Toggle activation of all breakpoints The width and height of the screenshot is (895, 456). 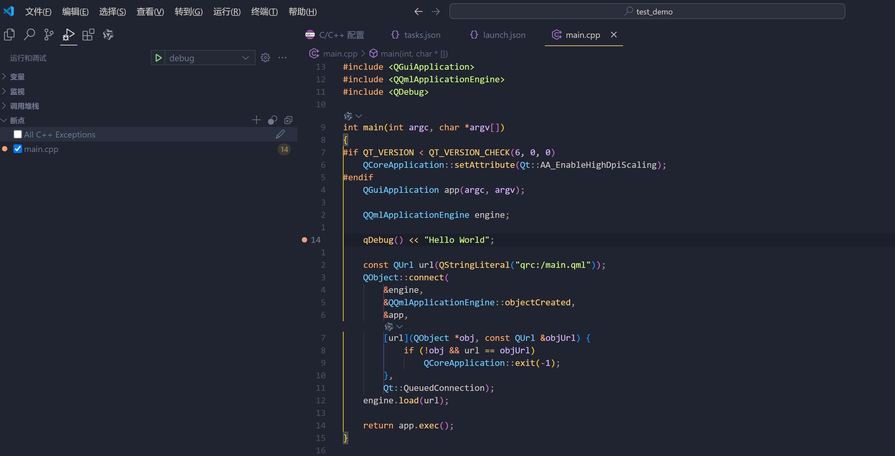[x=272, y=120]
